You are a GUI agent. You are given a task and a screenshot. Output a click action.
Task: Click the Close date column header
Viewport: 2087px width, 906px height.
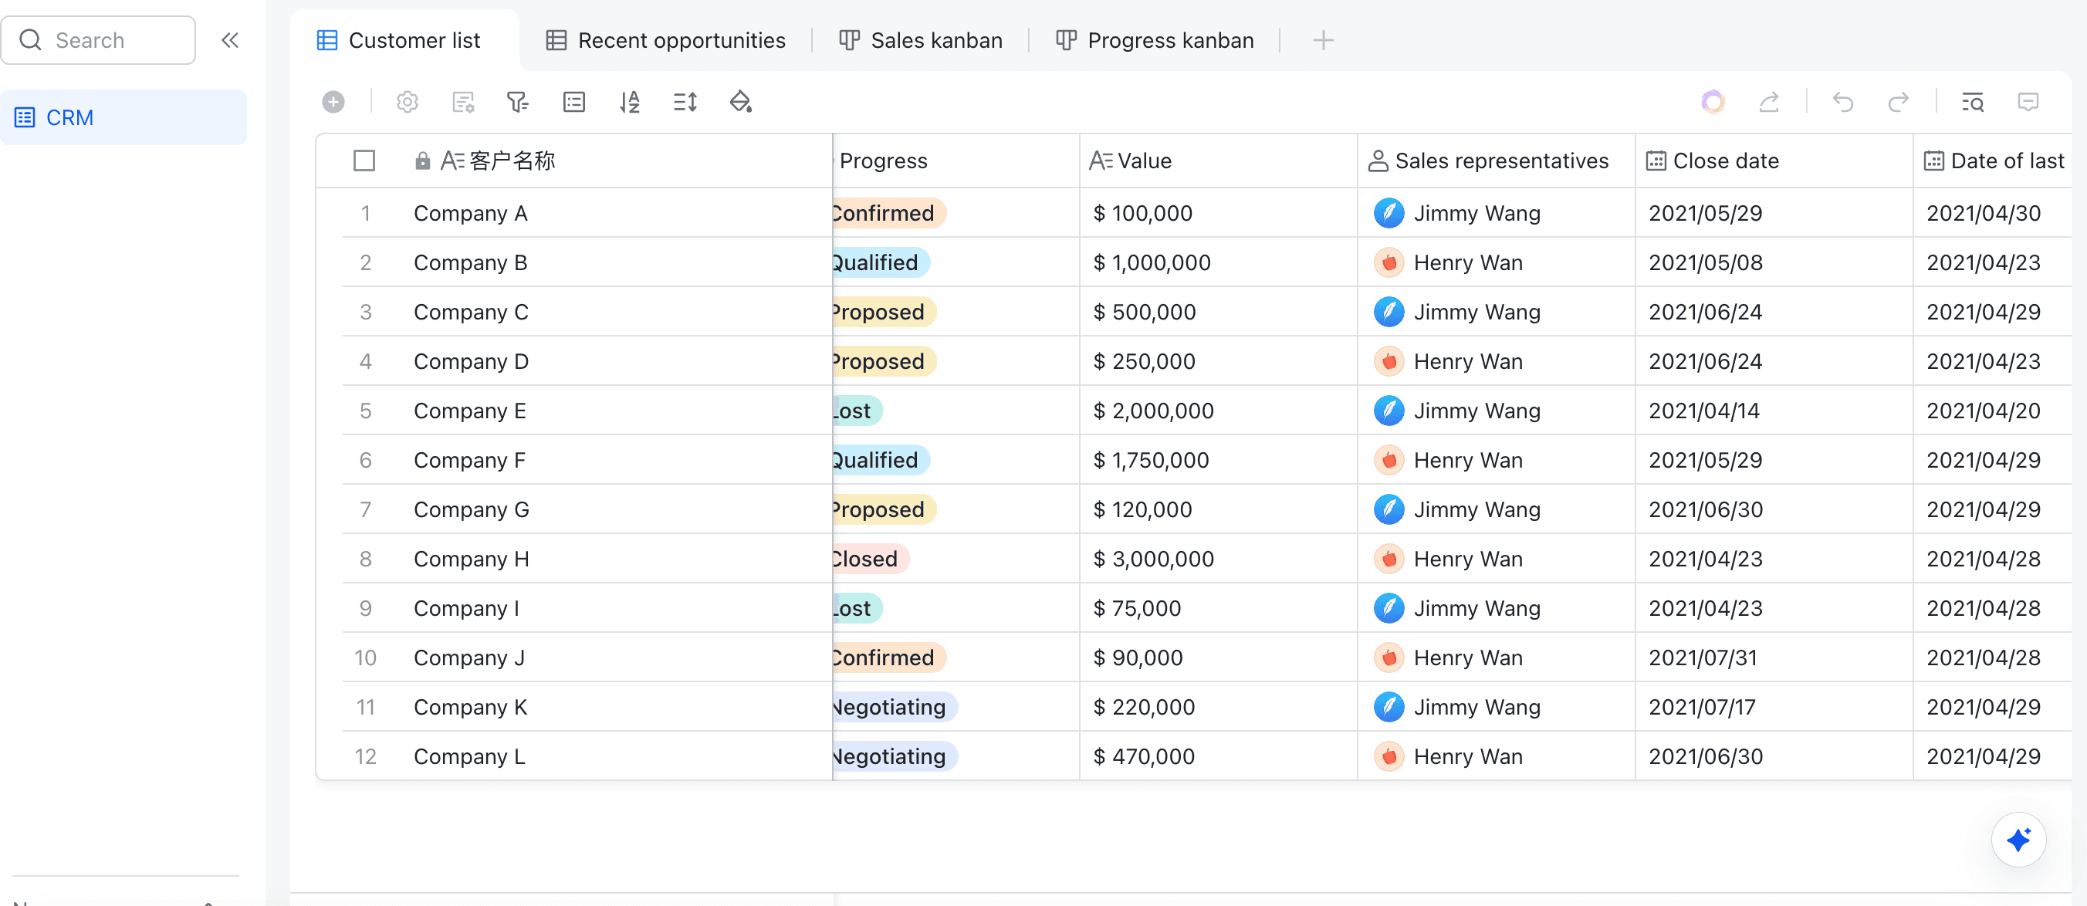[x=1725, y=161]
